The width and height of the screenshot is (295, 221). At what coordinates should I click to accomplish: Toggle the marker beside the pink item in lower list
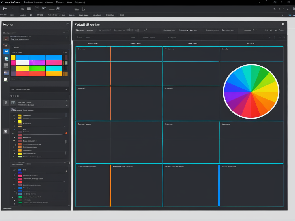[14, 176]
